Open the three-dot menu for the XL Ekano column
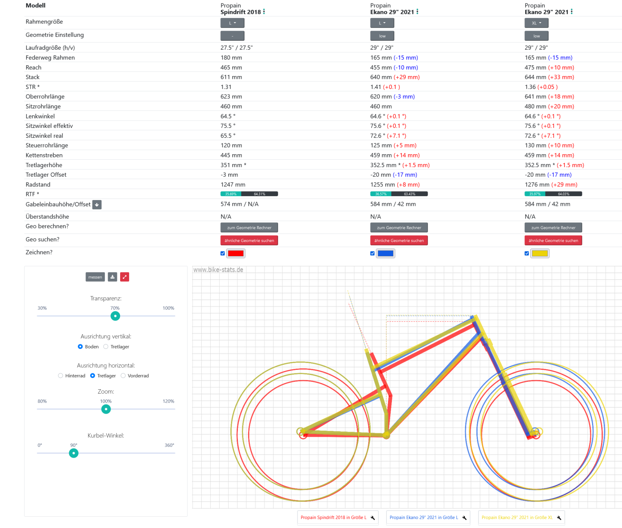 pyautogui.click(x=571, y=12)
